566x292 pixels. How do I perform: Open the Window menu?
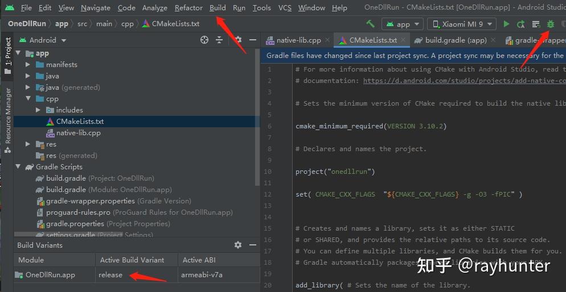(312, 7)
